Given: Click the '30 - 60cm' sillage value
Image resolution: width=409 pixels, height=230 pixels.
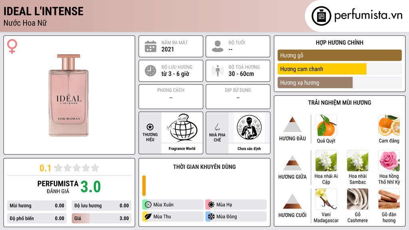Looking at the screenshot, I should click(241, 74).
